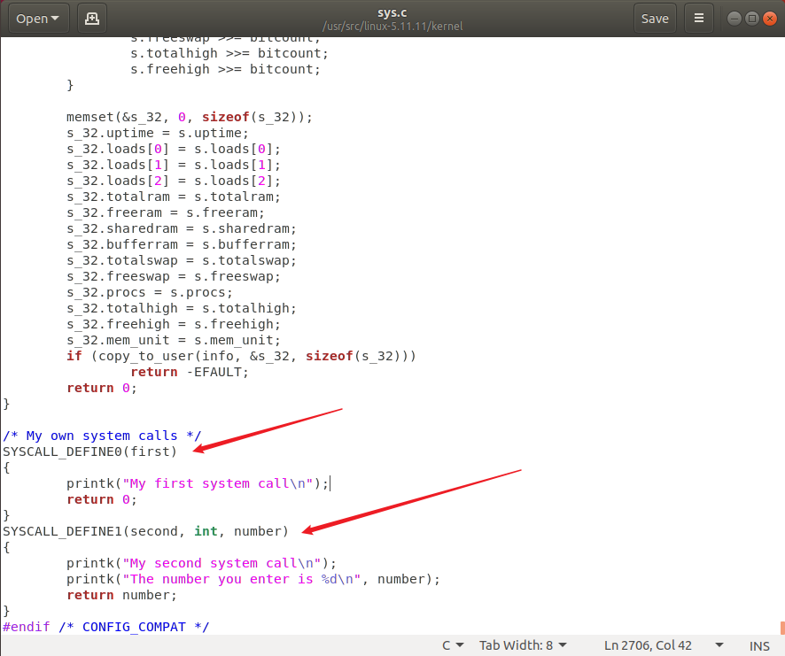Click the "return -EFAULT;" line

pos(190,373)
